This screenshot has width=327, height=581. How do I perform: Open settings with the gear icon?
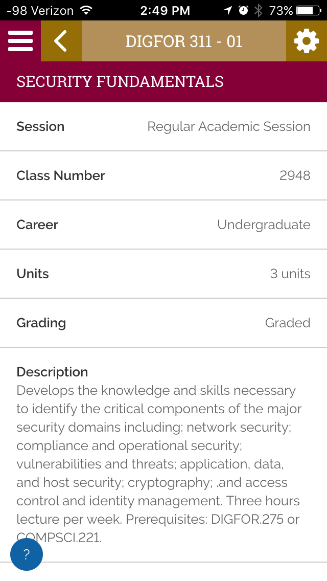pyautogui.click(x=307, y=41)
